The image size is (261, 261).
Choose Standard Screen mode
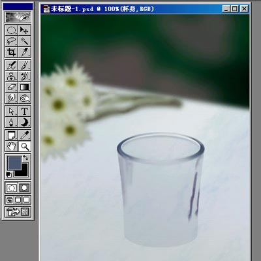[x=9, y=200]
